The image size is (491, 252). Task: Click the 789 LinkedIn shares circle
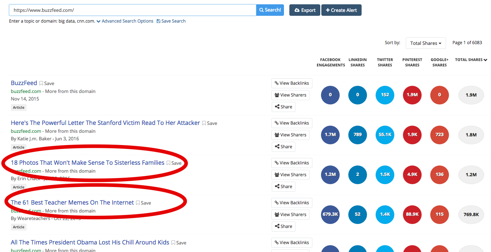point(358,135)
